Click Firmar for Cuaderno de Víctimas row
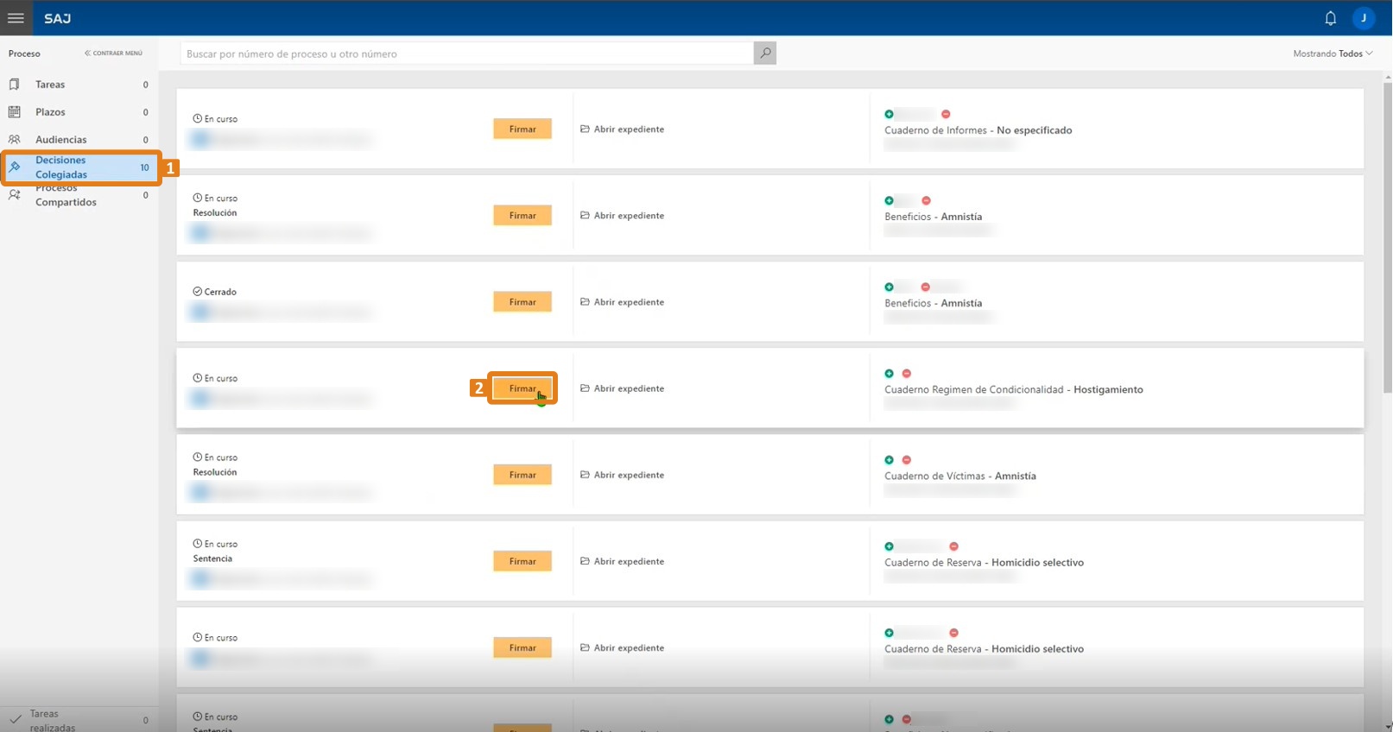Screen dimensions: 1393x732 (522, 475)
